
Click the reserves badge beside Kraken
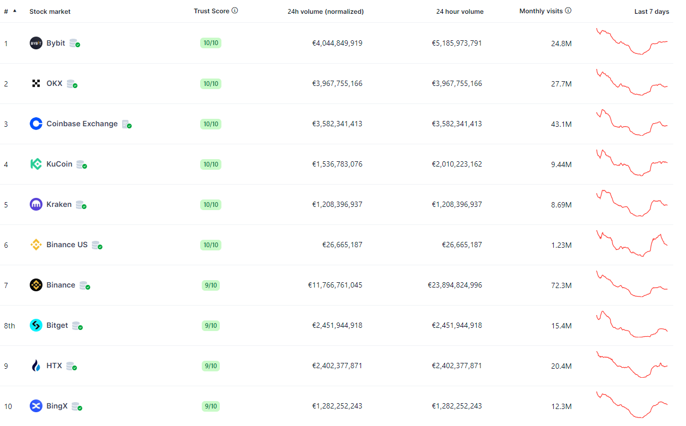(81, 205)
